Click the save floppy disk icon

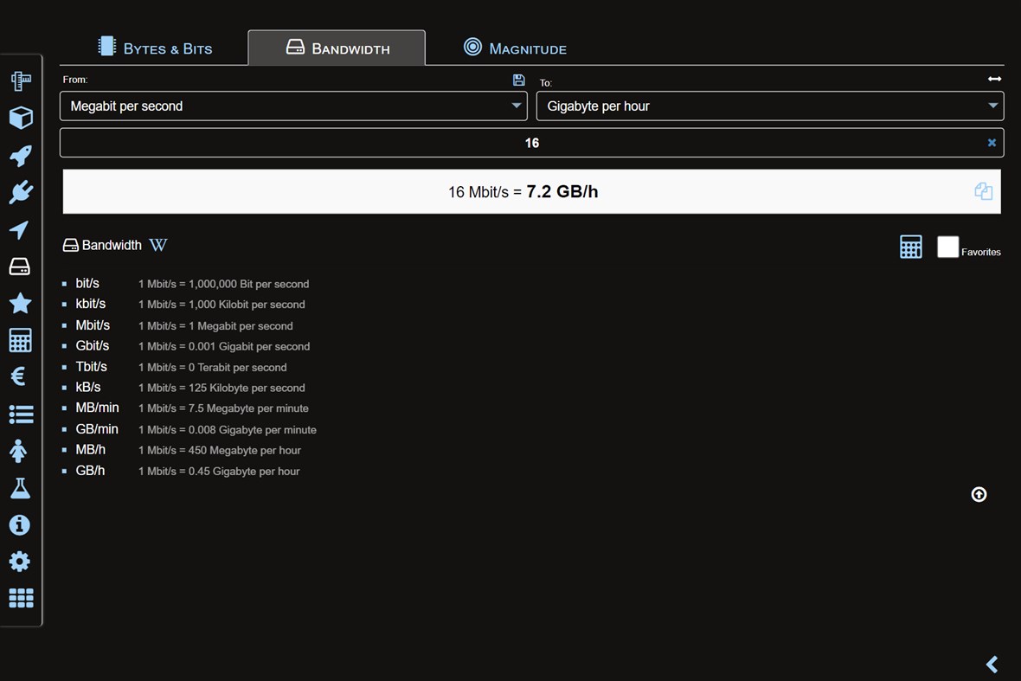click(x=519, y=80)
